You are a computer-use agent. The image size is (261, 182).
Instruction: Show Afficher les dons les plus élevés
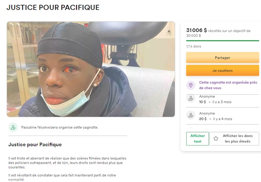click(x=234, y=139)
